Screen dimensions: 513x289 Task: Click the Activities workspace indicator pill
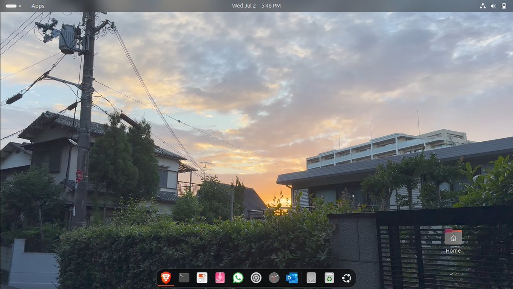(11, 6)
